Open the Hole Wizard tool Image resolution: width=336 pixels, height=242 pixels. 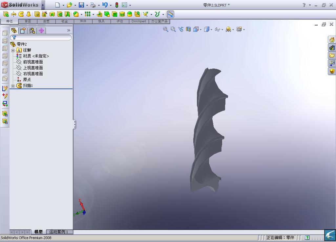pyautogui.click(x=45, y=14)
